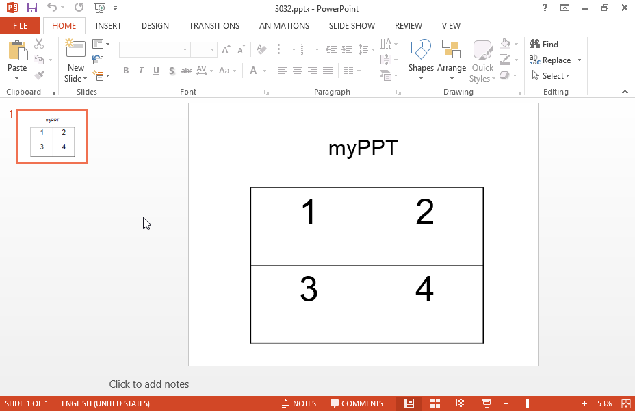The width and height of the screenshot is (635, 411).
Task: Decrease font size with smaller A icon
Action: (242, 49)
